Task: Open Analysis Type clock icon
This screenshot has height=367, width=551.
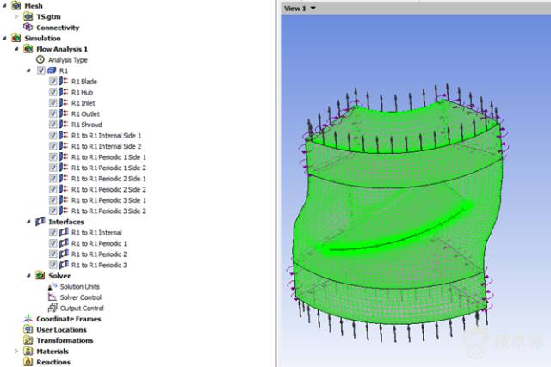Action: tap(40, 59)
